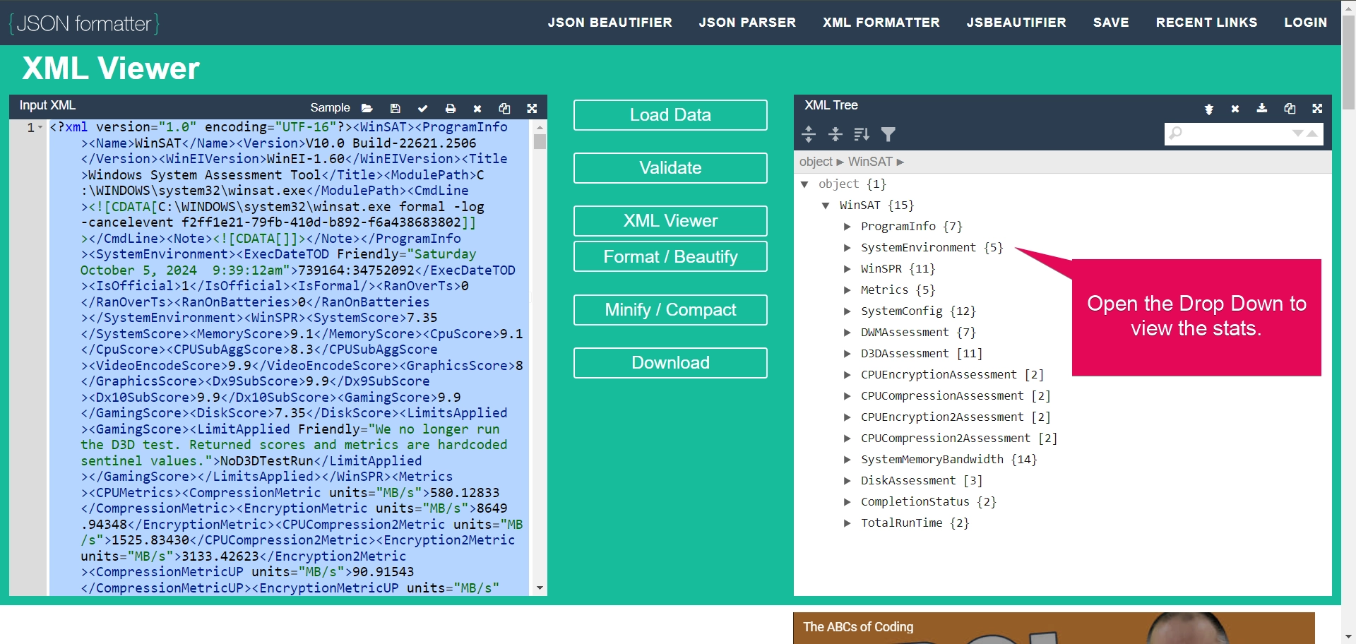This screenshot has height=644, width=1356.
Task: Expand the ProgramInfo node
Action: (847, 227)
